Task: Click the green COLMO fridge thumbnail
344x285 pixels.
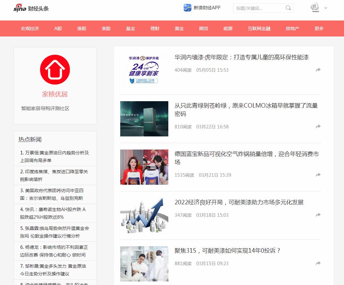Action: 144,119
